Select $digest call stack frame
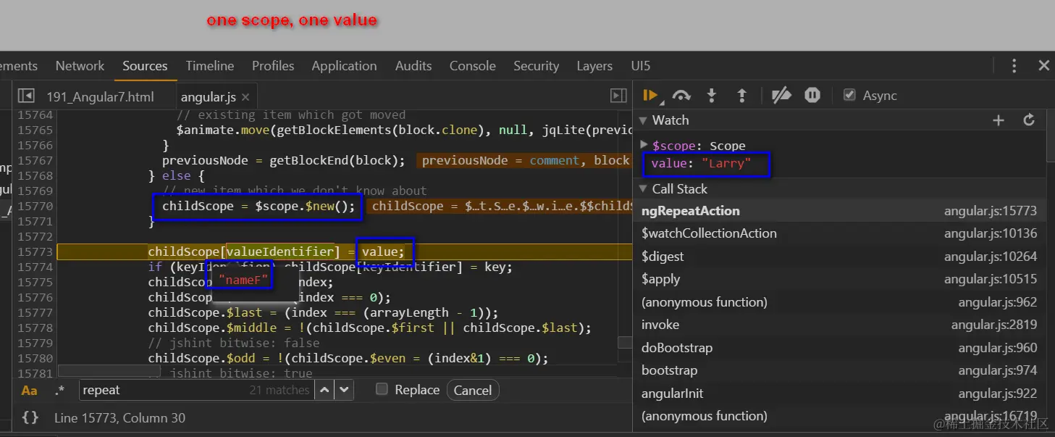1055x437 pixels. (x=839, y=257)
